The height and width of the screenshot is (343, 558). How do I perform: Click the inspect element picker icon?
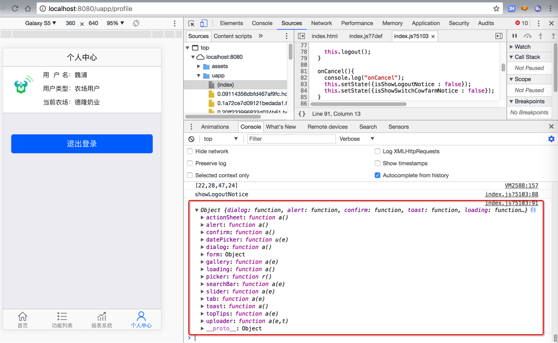point(192,23)
